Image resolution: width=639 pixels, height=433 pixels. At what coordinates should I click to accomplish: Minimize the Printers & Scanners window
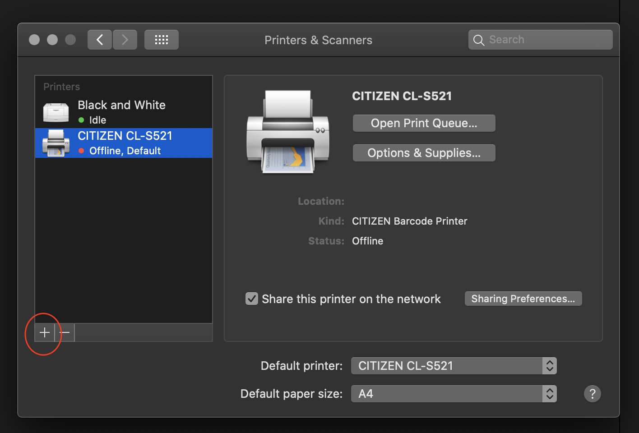(x=52, y=40)
